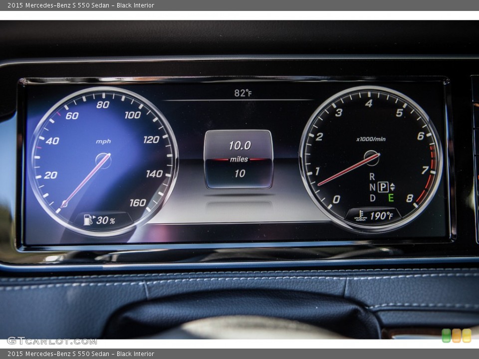This screenshot has width=479, height=359.
Task: Click the D gear letter
Action: [x=372, y=198]
